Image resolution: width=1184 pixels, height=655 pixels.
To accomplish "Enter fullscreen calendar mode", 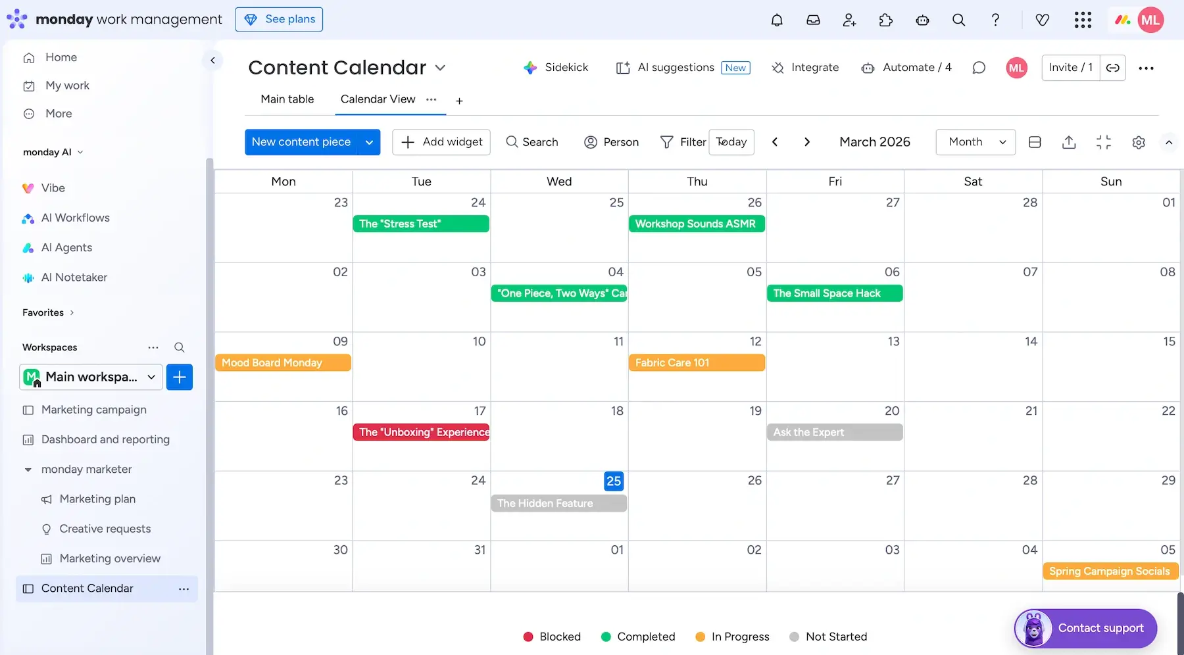I will click(1104, 142).
